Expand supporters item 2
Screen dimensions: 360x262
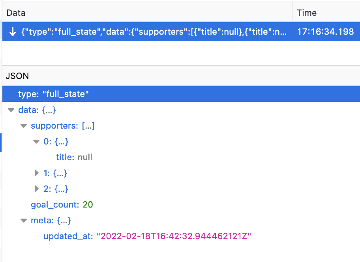pos(36,189)
